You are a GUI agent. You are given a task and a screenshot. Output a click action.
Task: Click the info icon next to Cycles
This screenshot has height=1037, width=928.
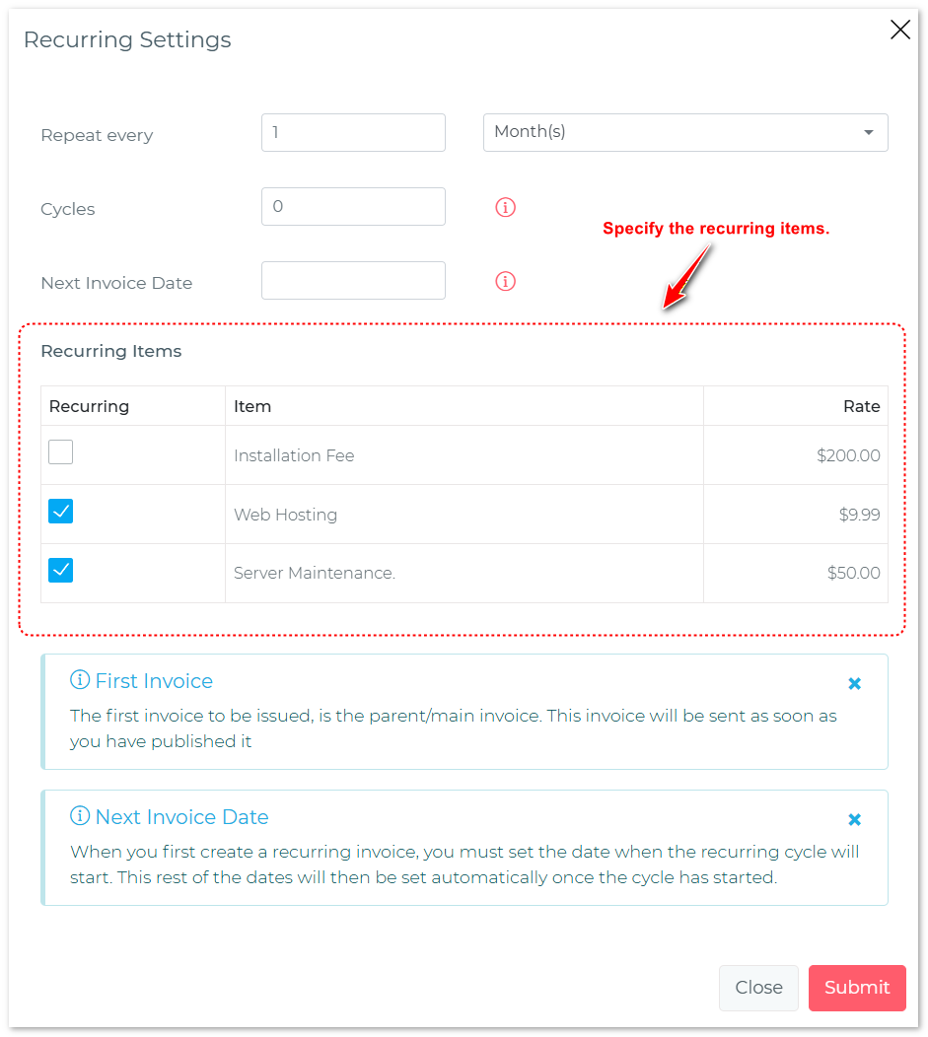point(505,207)
